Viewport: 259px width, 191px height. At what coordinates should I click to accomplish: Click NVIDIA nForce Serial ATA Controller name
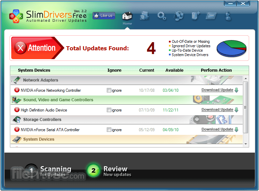click(50, 130)
